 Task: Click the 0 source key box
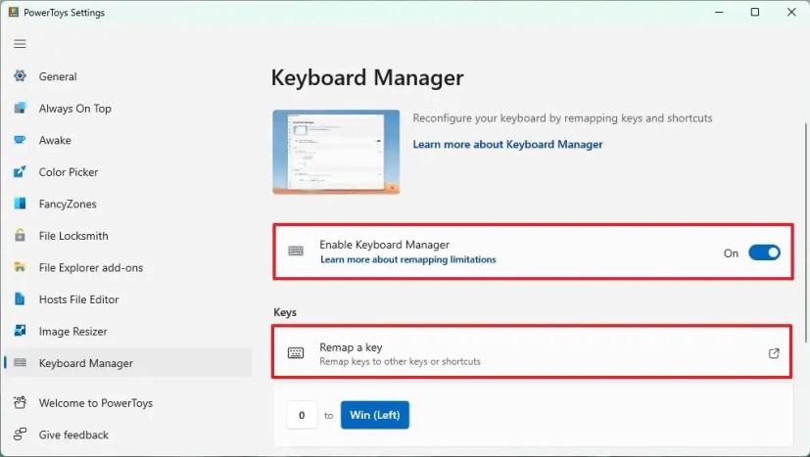[x=303, y=415]
